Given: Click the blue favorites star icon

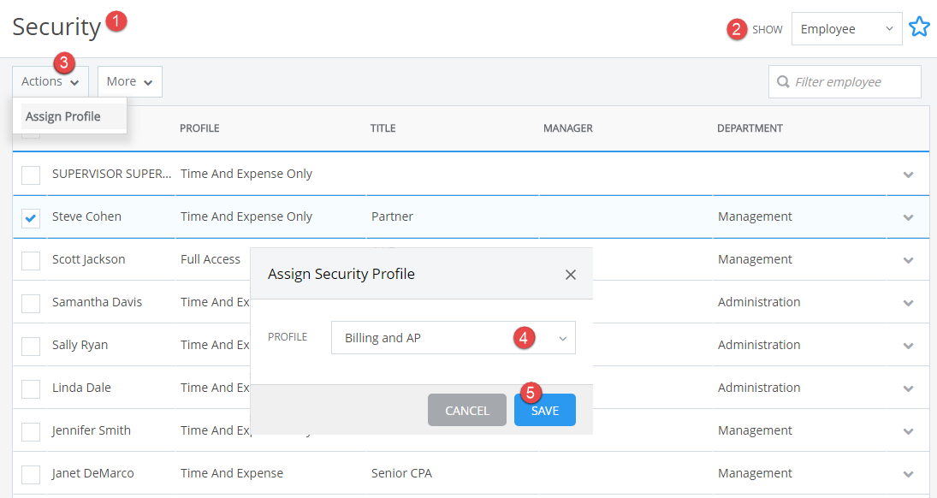Looking at the screenshot, I should [919, 27].
